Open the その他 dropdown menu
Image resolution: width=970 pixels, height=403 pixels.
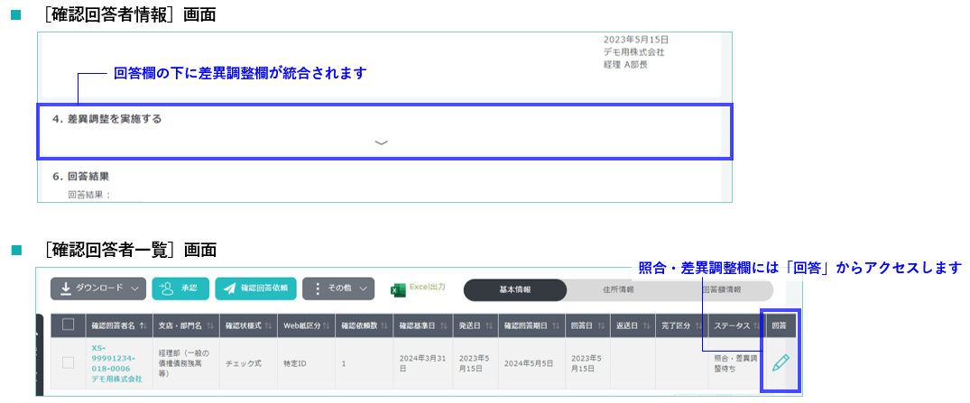click(338, 289)
